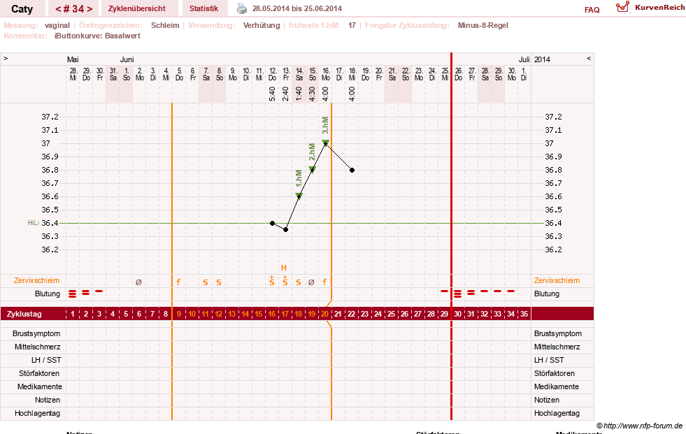
Task: Click the 2.hM temperature marker
Action: 313,169
